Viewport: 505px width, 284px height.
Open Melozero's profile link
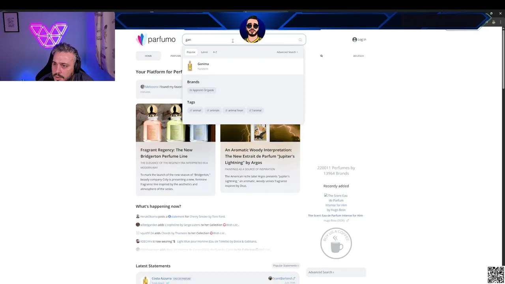(151, 87)
